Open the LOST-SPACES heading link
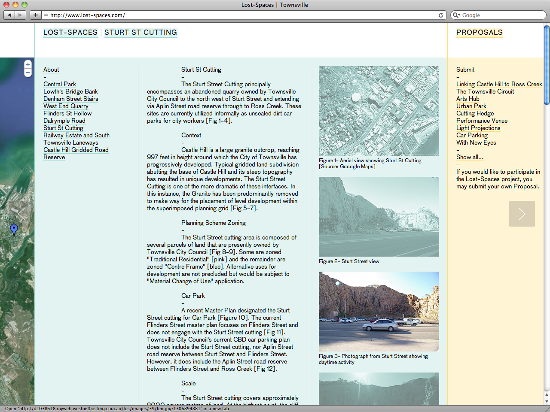Image resolution: width=550 pixels, height=412 pixels. click(x=70, y=33)
